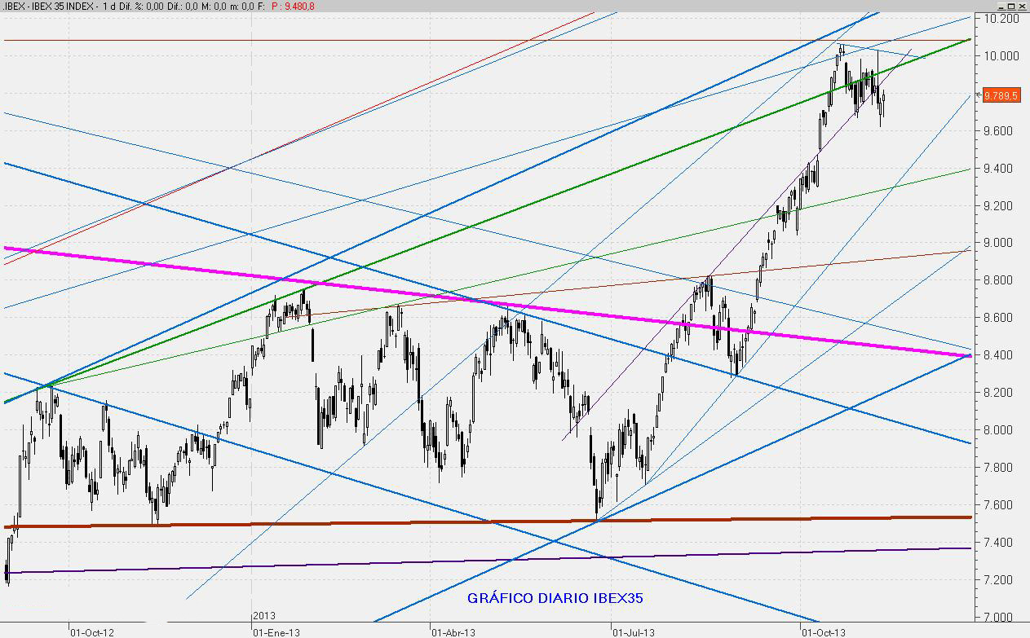Viewport: 1030px width, 638px height.
Task: Click the 2013 year marker on time axis
Action: (x=263, y=615)
